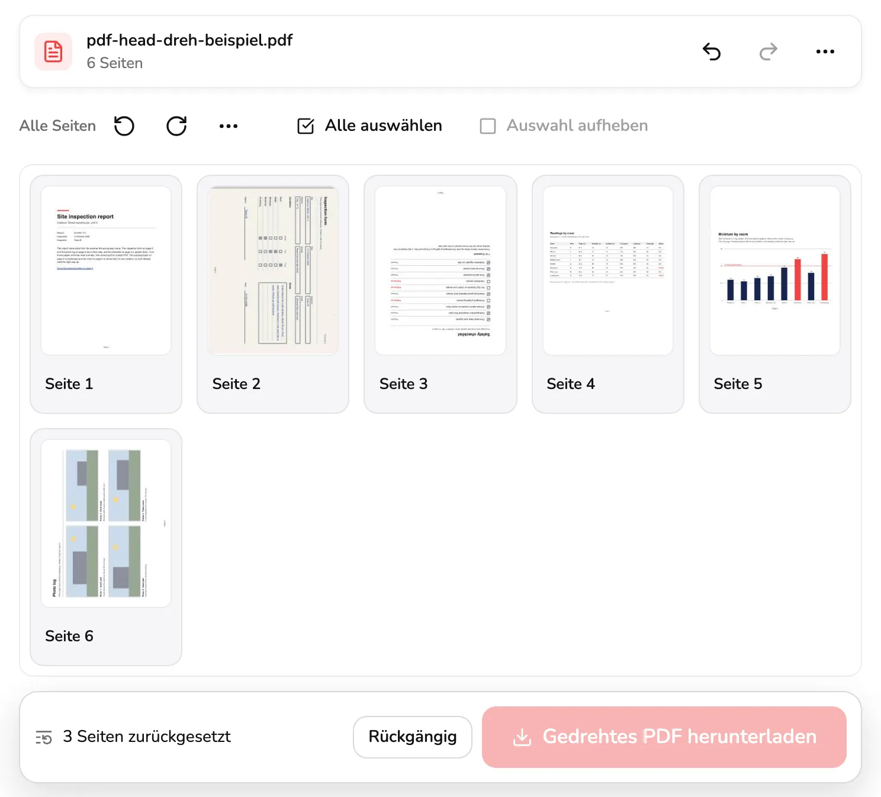Click the red PDF file icon
The height and width of the screenshot is (797, 881).
pos(53,52)
